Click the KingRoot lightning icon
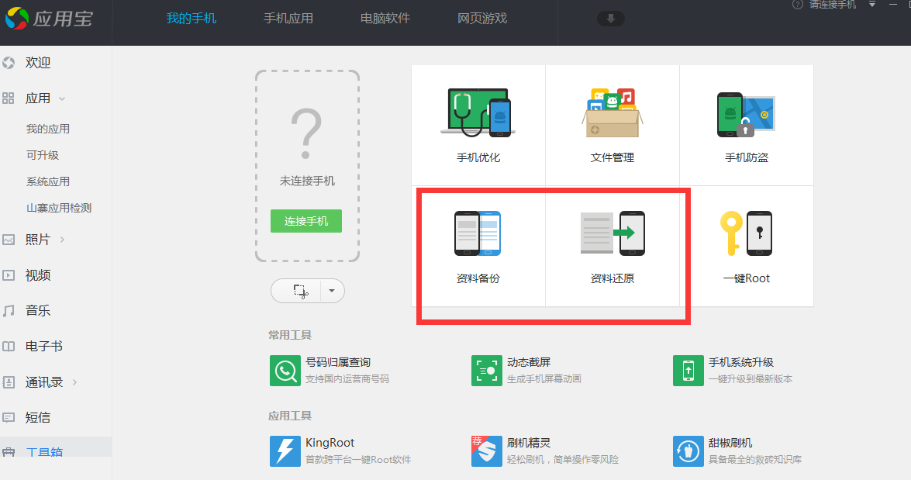The height and width of the screenshot is (480, 911). 285,451
